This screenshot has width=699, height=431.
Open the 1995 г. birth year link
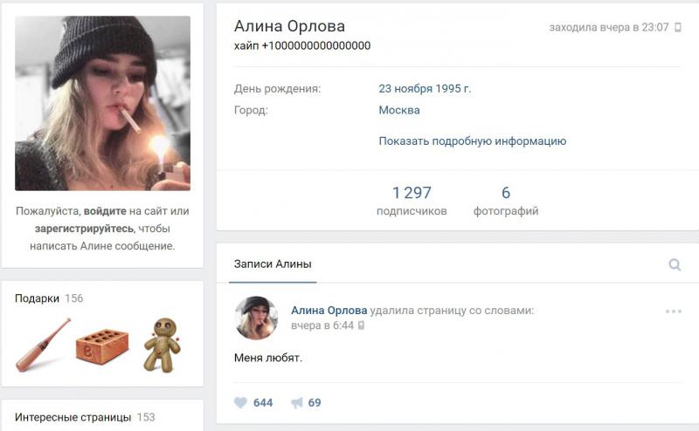[x=453, y=89]
